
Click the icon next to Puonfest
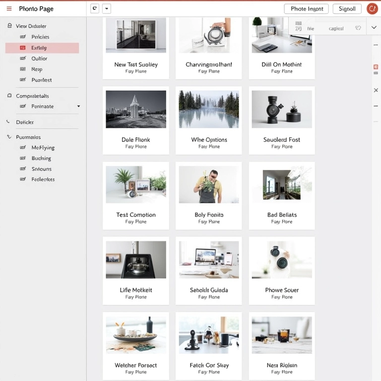pyautogui.click(x=23, y=80)
